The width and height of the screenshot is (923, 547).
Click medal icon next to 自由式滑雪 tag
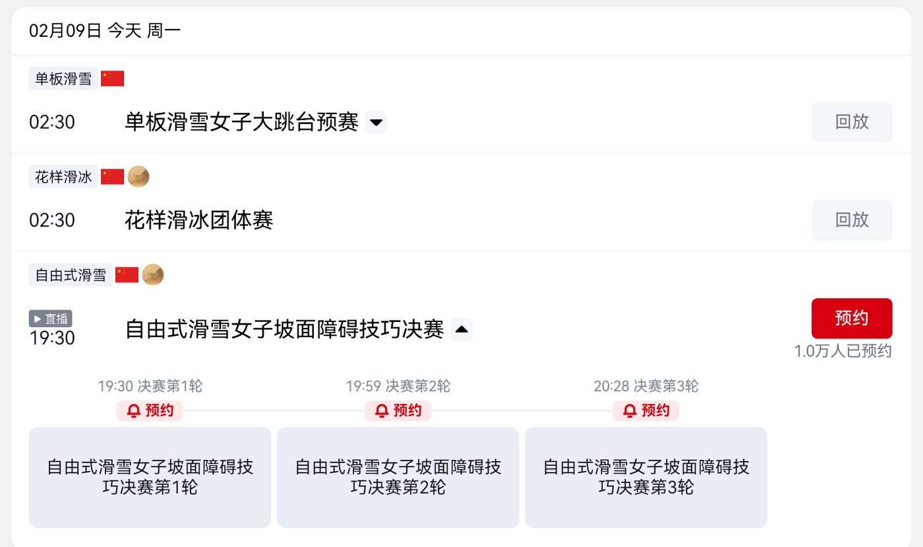153,274
